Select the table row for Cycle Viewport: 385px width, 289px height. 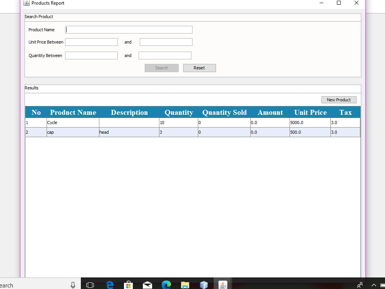pos(115,122)
